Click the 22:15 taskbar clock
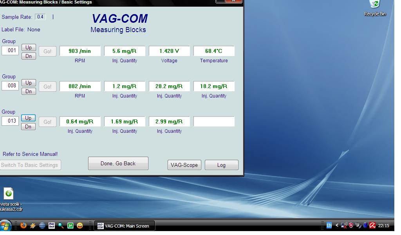The height and width of the screenshot is (235, 401). 384,226
